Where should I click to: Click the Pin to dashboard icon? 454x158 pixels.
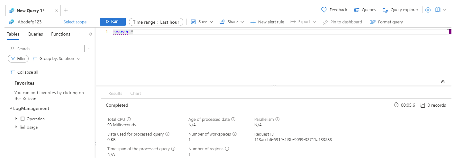tap(325, 22)
